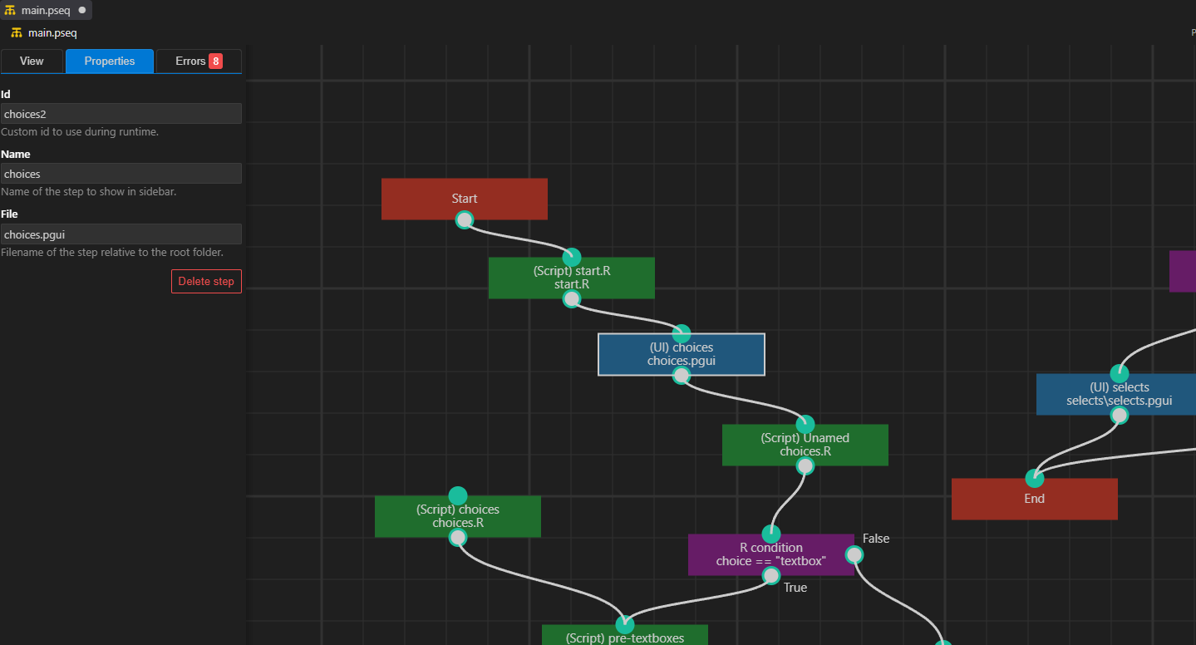
Task: Select the blue (UI) choices node
Action: tap(682, 354)
